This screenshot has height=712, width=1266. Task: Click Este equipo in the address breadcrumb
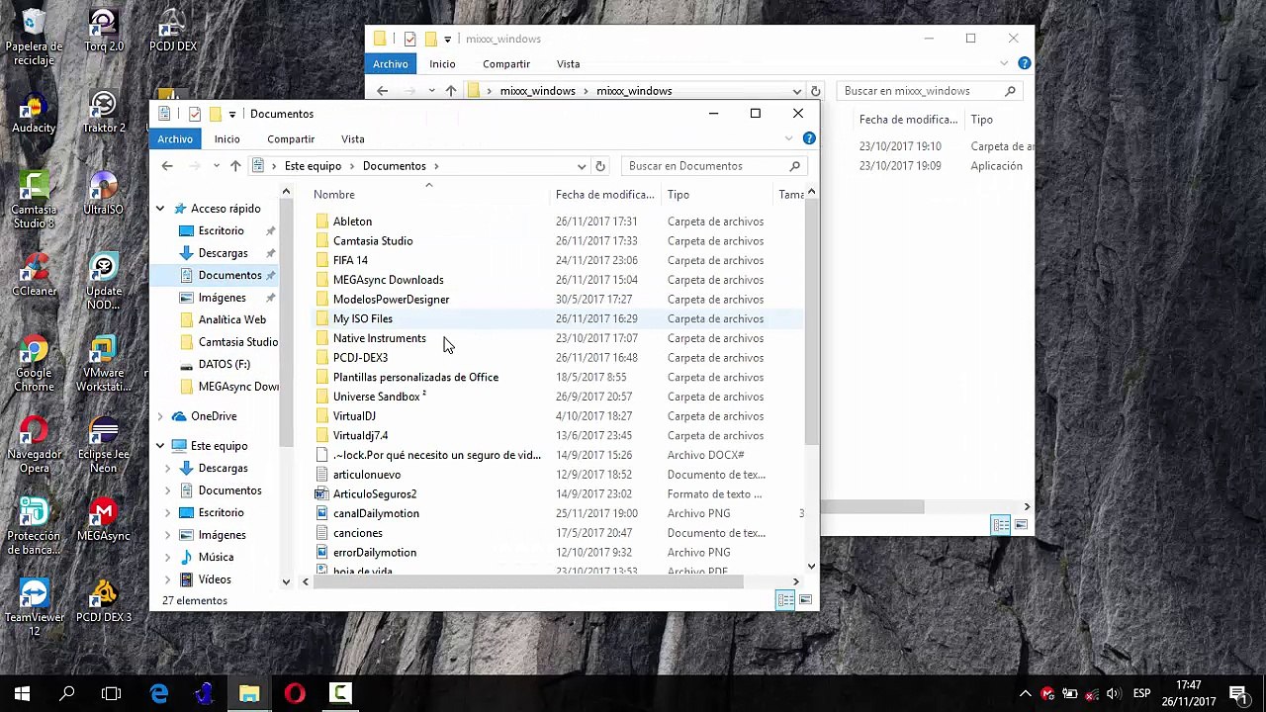point(313,166)
